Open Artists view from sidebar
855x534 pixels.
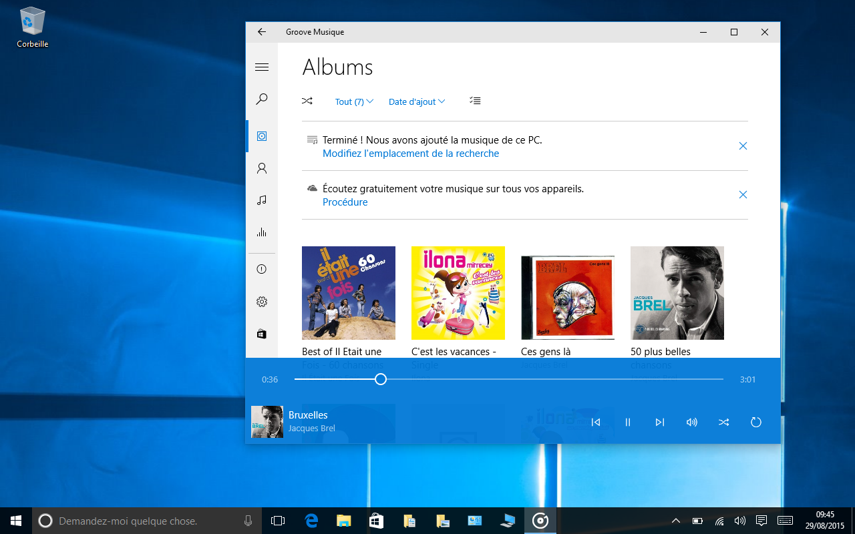point(262,168)
